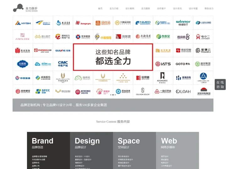The image size is (226, 169).
Task: Go to 设计案例 in the navigation
Action: click(130, 8)
